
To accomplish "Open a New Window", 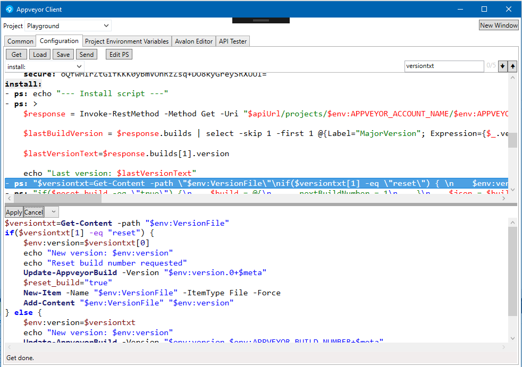I will point(499,25).
